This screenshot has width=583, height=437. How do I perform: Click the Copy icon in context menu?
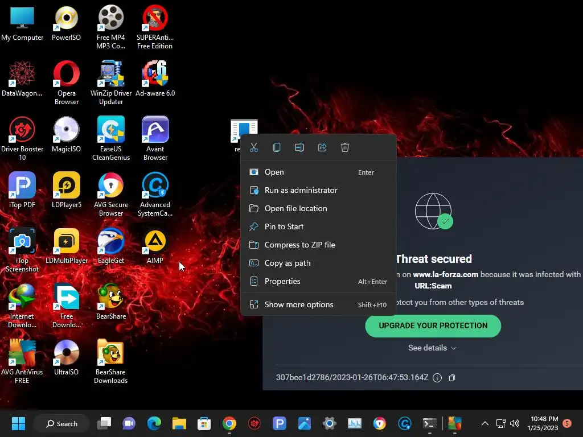(x=277, y=147)
